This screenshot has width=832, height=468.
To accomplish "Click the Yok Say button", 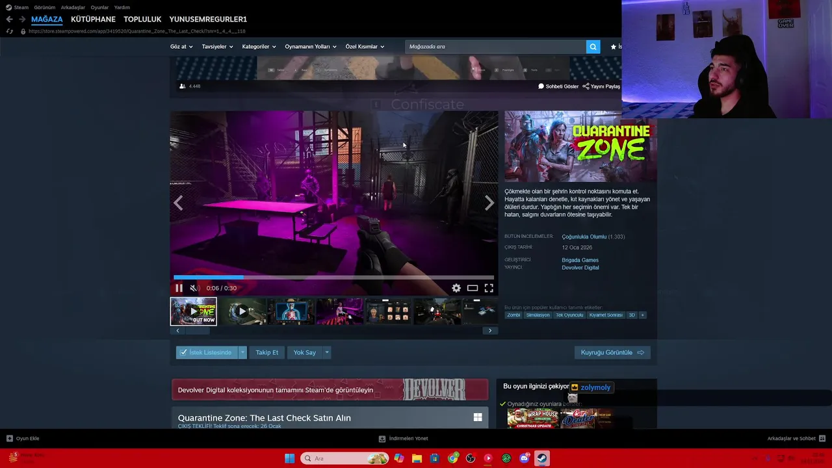I will (304, 352).
